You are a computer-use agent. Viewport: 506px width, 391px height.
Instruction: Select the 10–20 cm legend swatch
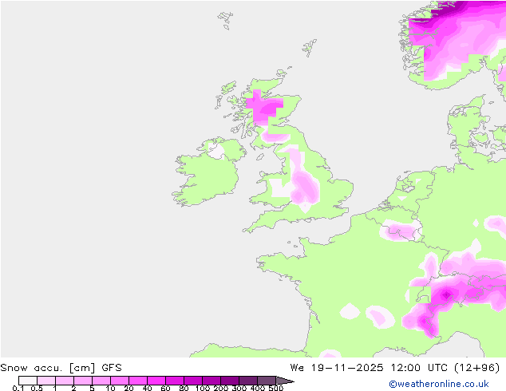pos(120,381)
